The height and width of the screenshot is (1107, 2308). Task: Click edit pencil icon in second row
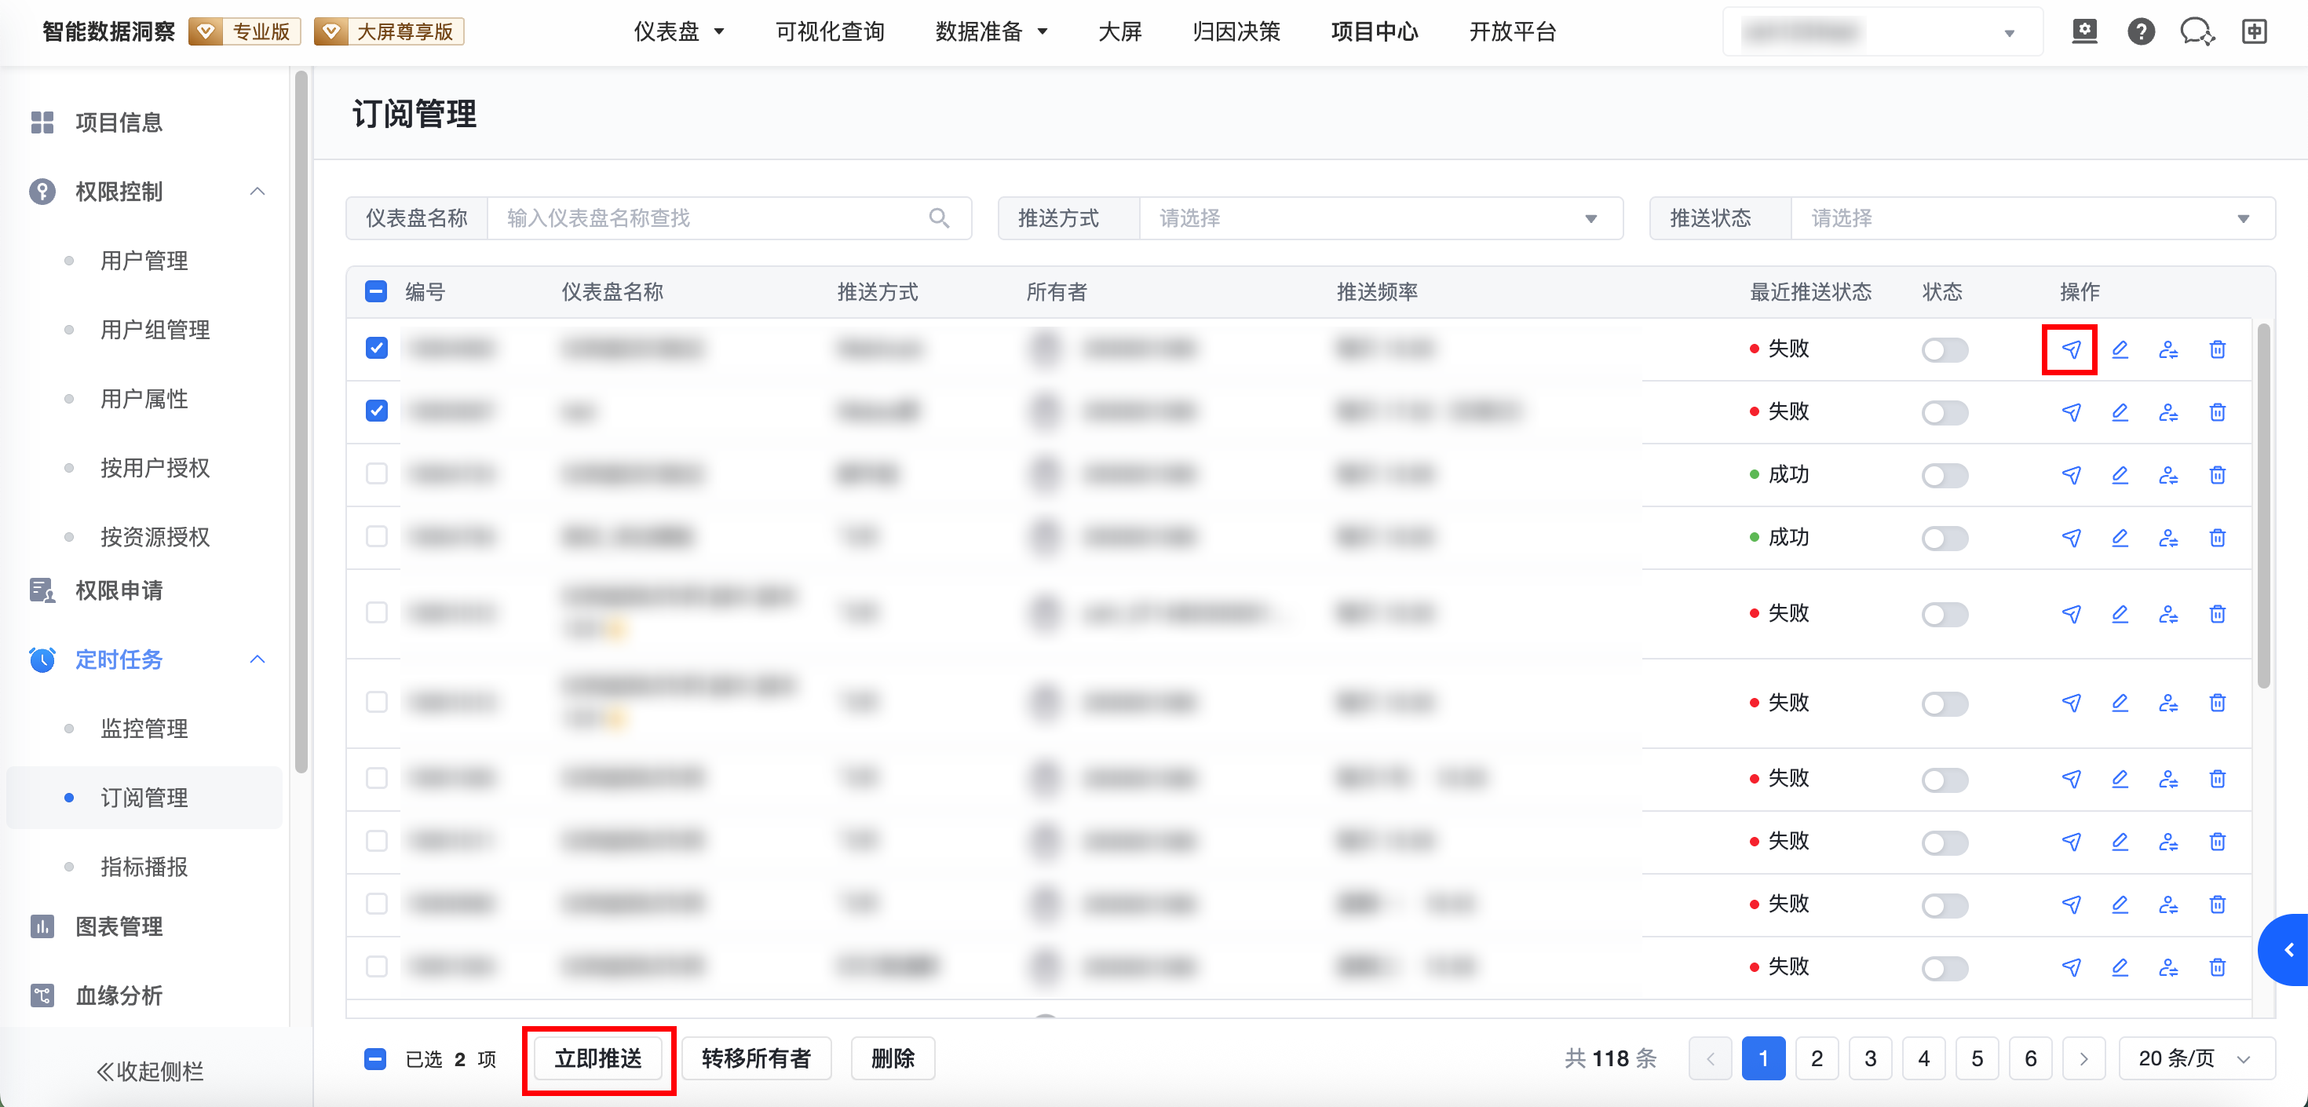click(x=2119, y=412)
